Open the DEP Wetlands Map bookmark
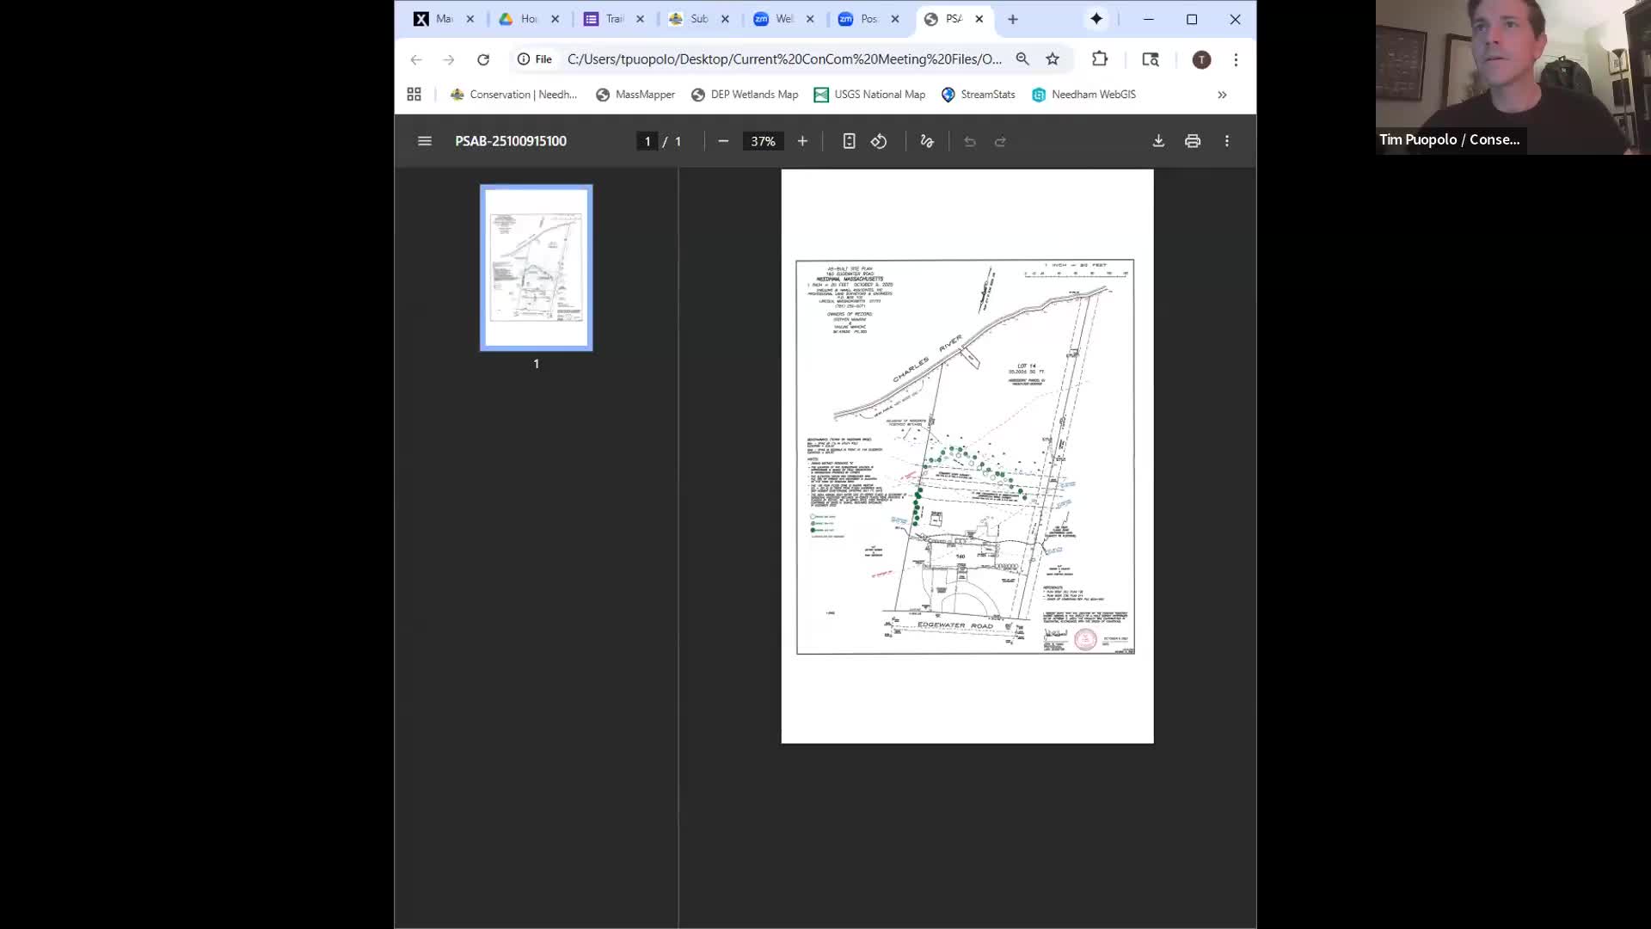 click(745, 95)
